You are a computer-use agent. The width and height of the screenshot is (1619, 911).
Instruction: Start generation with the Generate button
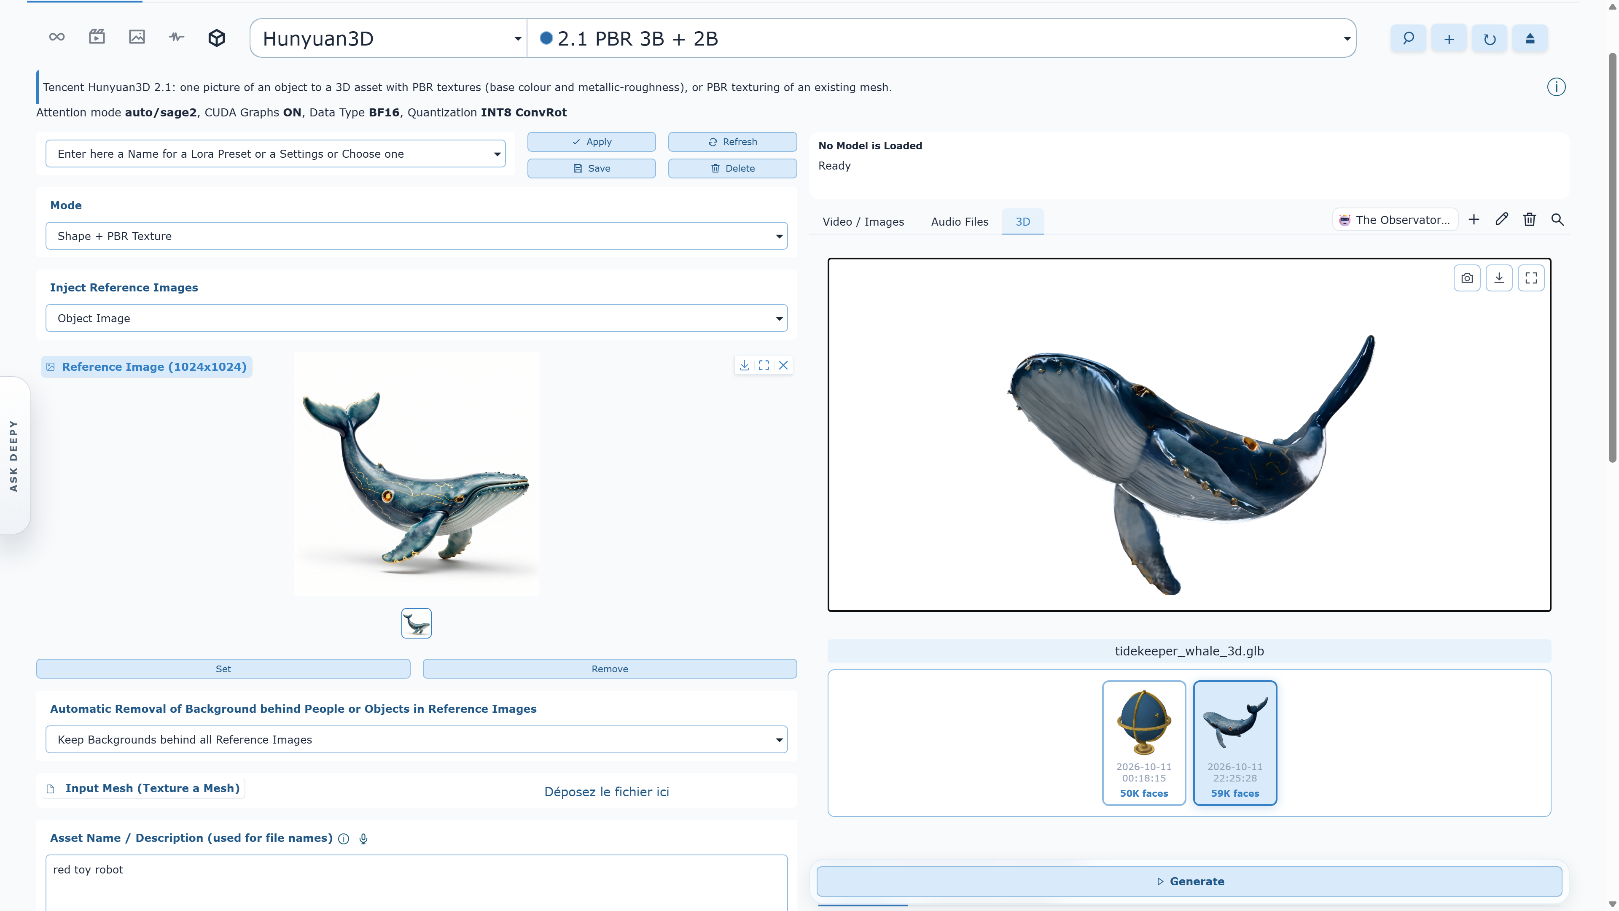click(1189, 881)
